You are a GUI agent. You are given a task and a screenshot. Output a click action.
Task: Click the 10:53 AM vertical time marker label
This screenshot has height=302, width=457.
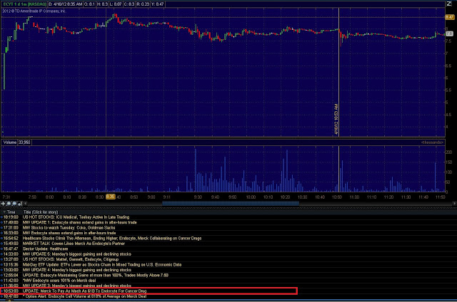click(336, 120)
